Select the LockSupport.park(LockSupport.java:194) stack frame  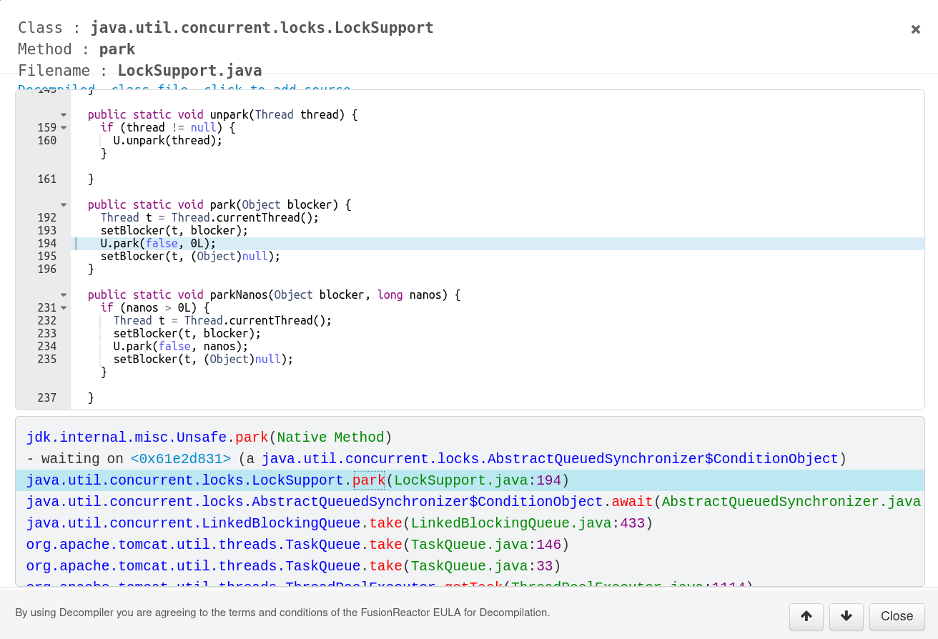(470, 480)
